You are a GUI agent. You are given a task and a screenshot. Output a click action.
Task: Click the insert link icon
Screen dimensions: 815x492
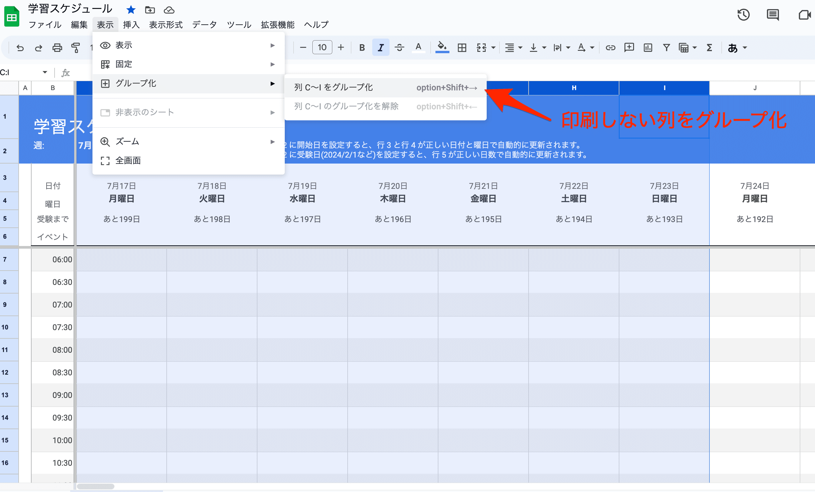(x=610, y=48)
